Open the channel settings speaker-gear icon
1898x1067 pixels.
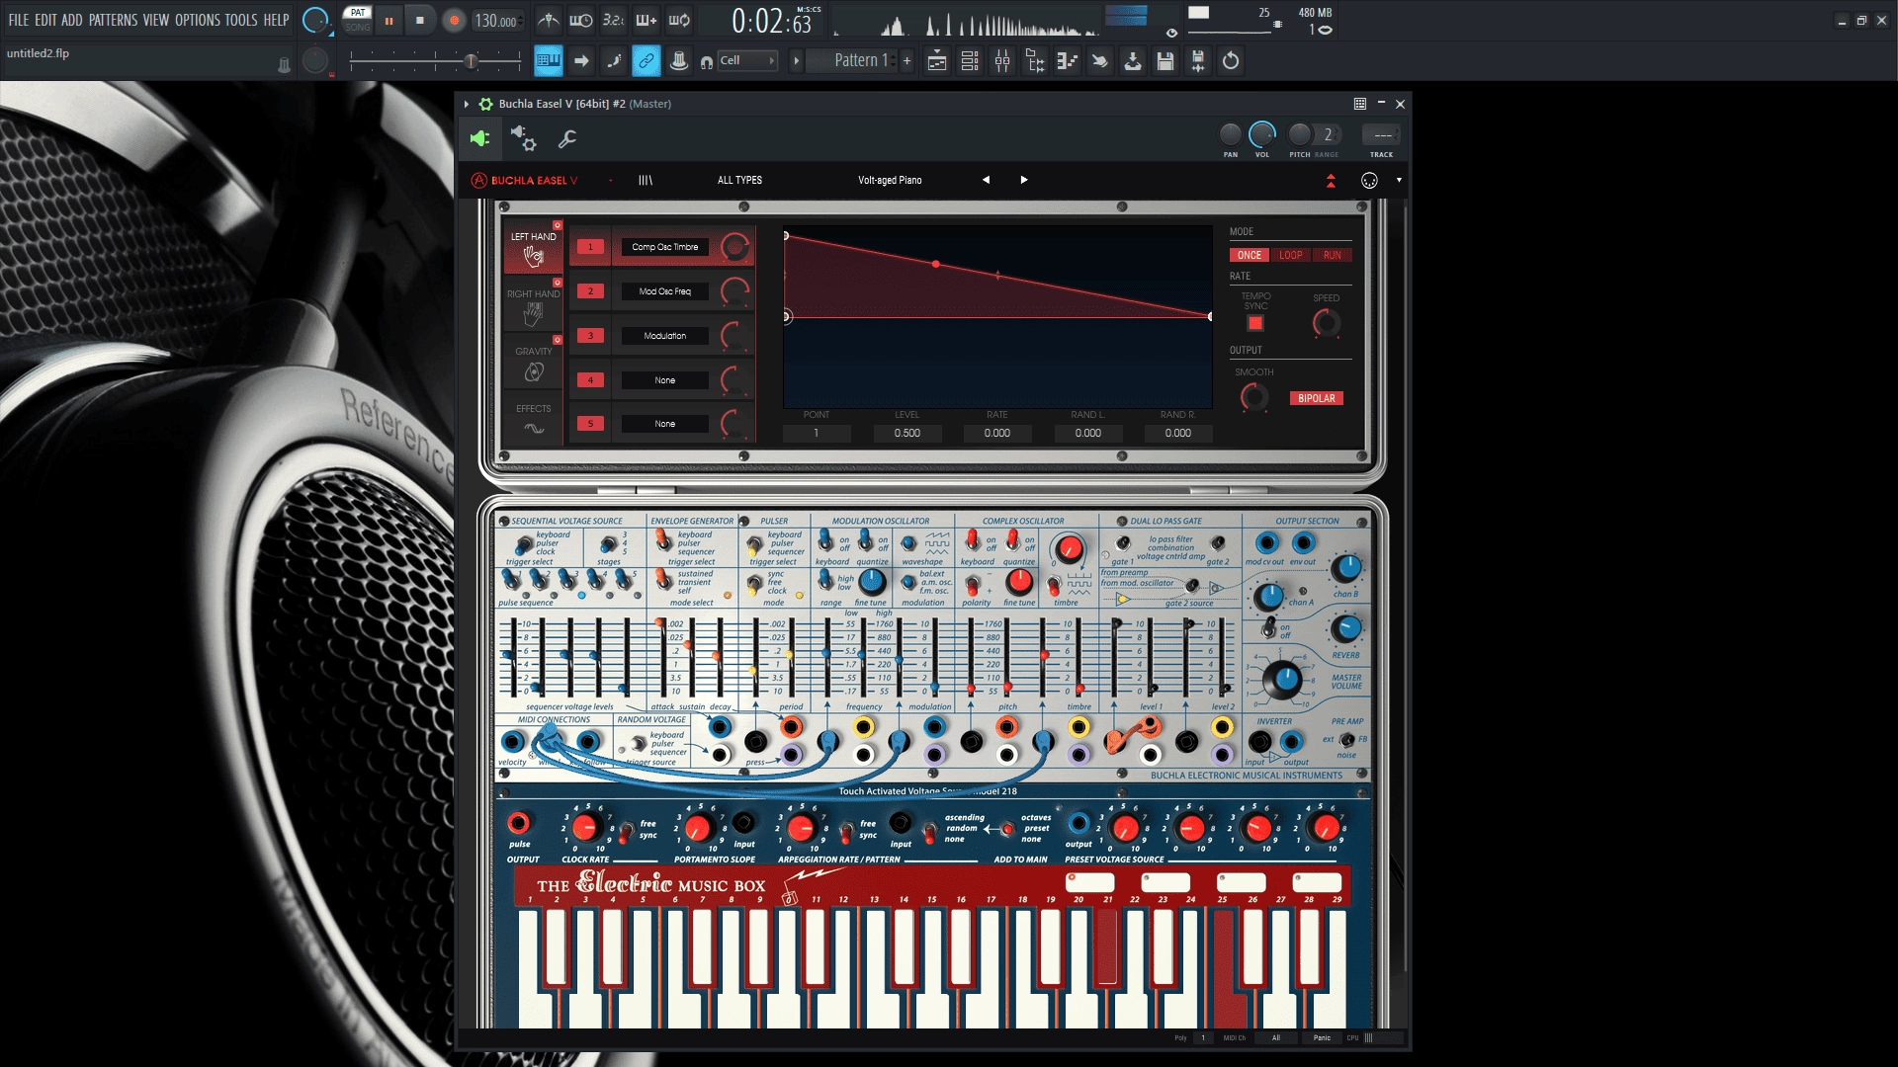[523, 139]
